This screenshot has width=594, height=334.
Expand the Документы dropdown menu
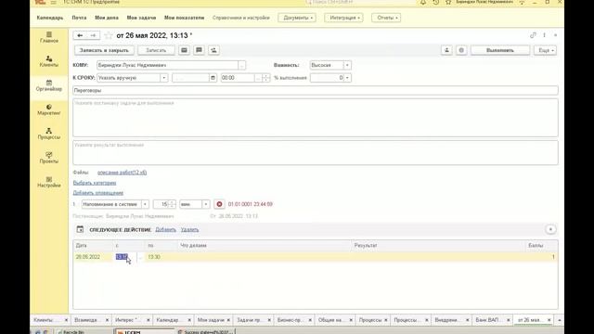pos(297,18)
